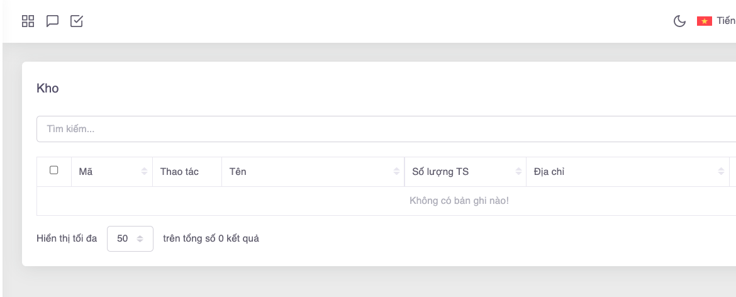This screenshot has height=297, width=736.
Task: Click the Vietnamese flag icon
Action: point(704,21)
